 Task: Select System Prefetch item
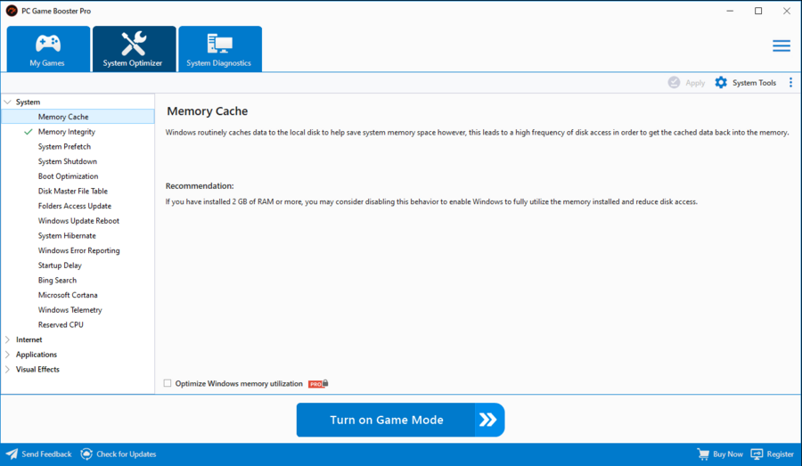[x=64, y=147]
